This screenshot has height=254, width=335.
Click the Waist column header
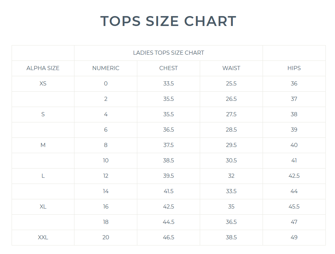coord(231,68)
